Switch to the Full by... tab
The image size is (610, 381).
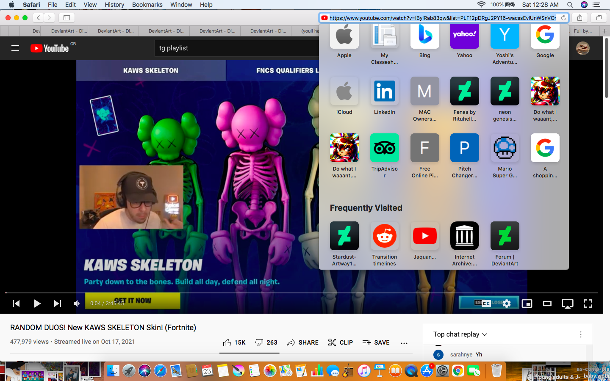(x=583, y=31)
